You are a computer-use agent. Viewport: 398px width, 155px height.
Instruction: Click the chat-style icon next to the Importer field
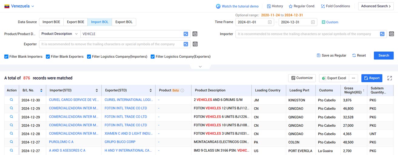(392, 34)
